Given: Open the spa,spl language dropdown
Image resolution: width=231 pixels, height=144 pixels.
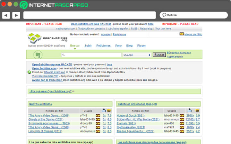Looking at the screenshot, I should [x=137, y=55].
